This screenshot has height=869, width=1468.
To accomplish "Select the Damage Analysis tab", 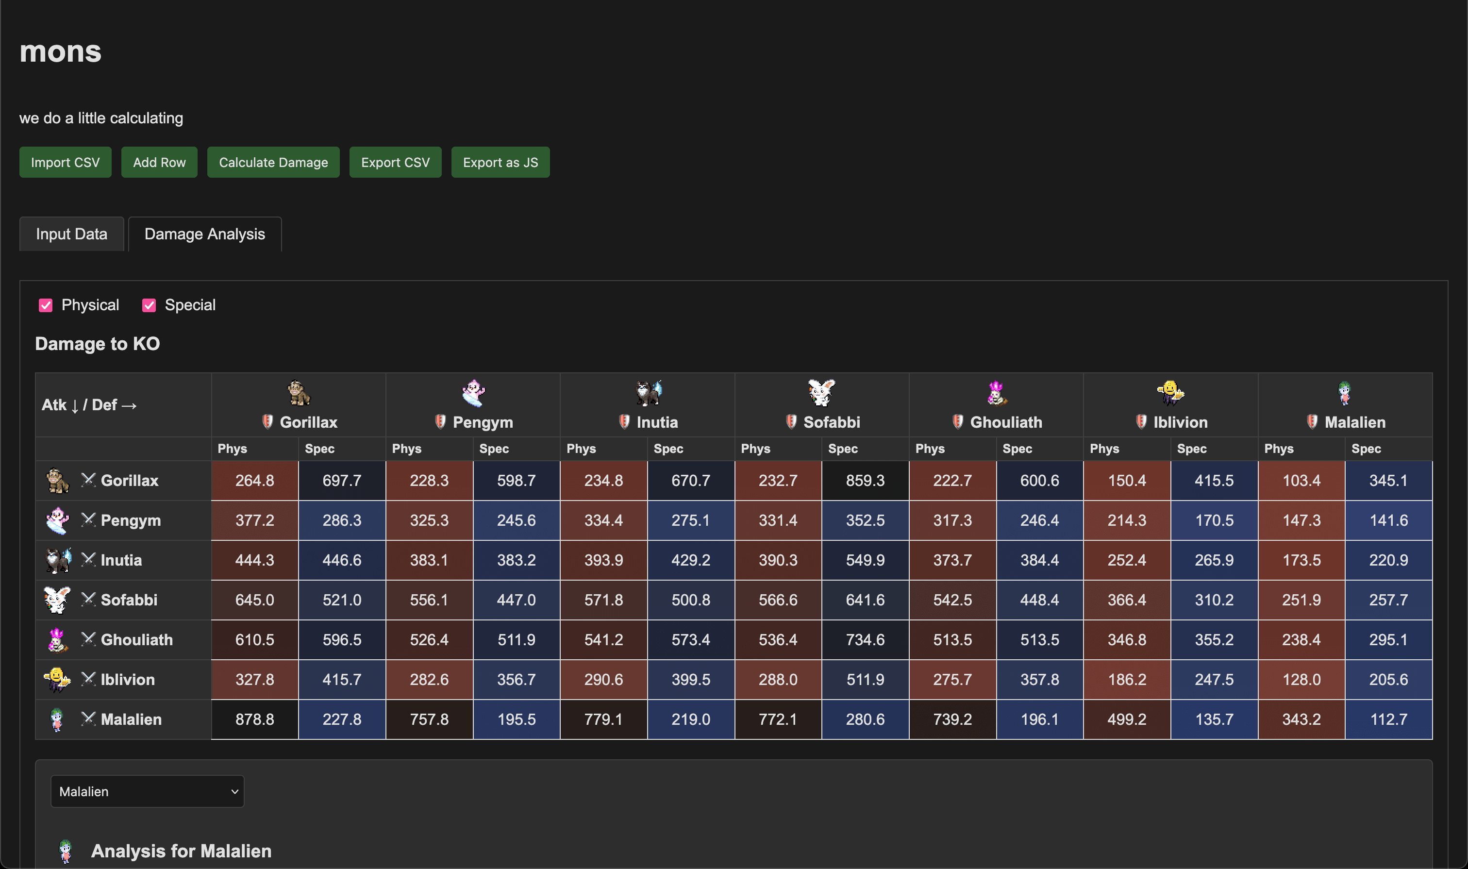I will (204, 234).
